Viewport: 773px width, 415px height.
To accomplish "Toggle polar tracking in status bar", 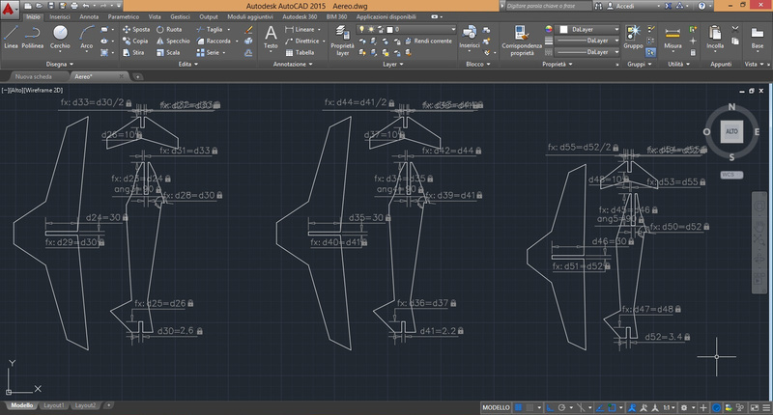I will (563, 406).
